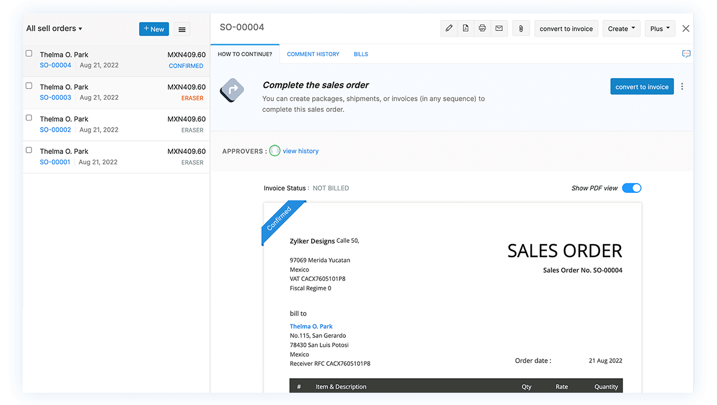The image size is (717, 405).
Task: Select the checkbox for SO-00001
Action: [x=28, y=149]
